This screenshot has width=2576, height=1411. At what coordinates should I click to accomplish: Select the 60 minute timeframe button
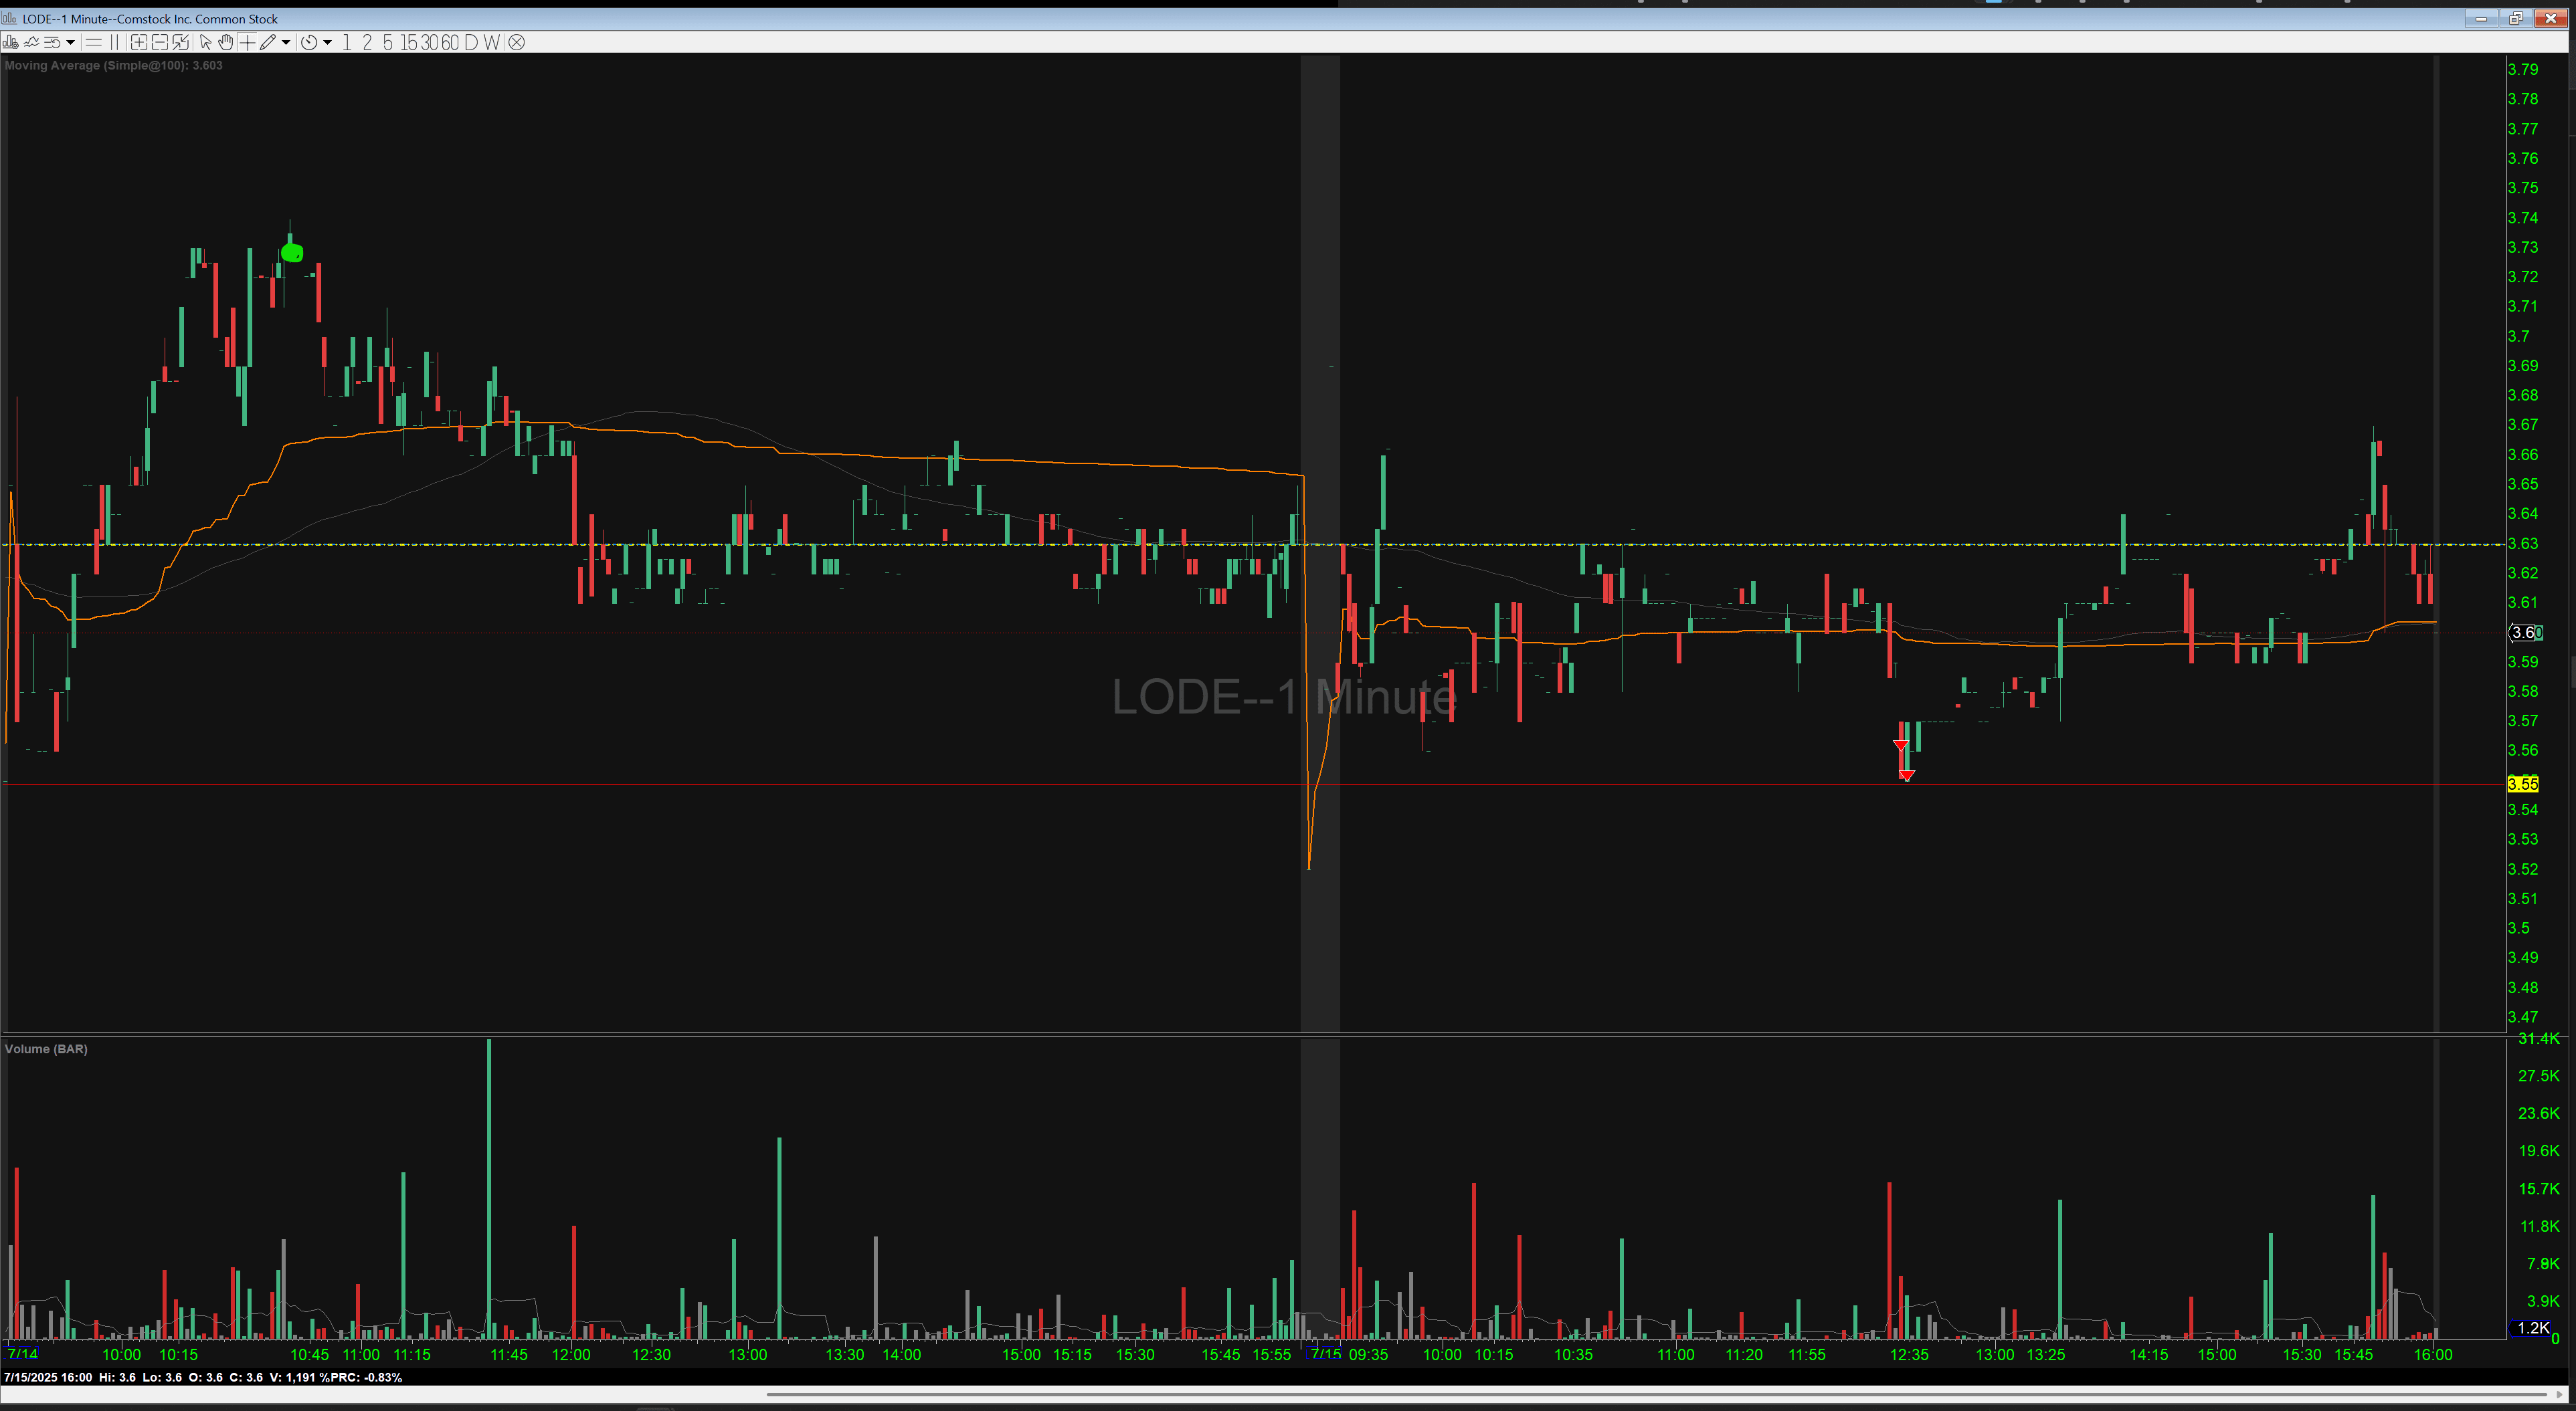(450, 42)
